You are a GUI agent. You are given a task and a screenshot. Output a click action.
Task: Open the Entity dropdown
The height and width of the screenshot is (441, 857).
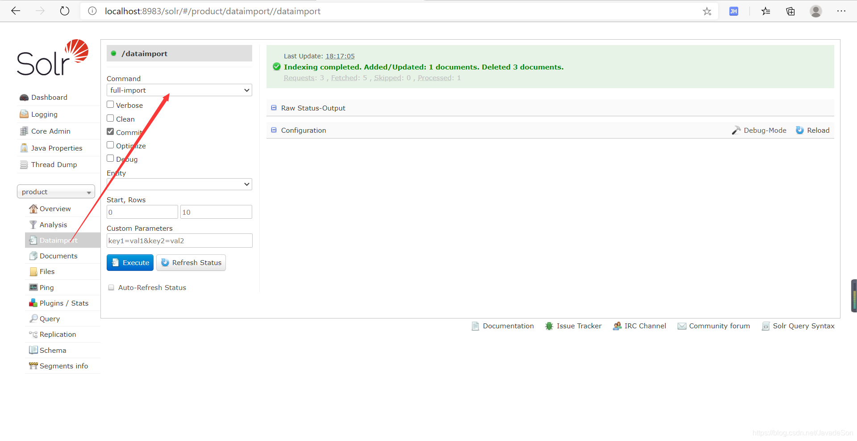point(179,184)
